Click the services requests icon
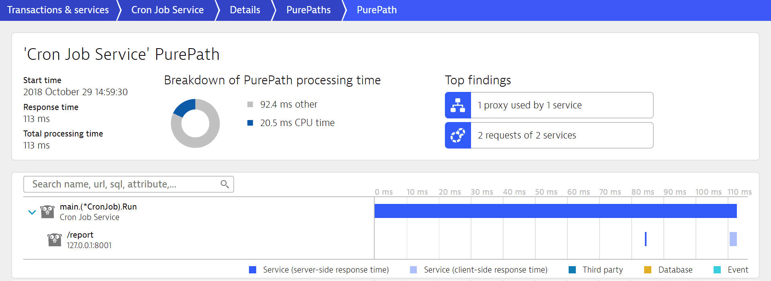The height and width of the screenshot is (281, 771). pos(458,135)
